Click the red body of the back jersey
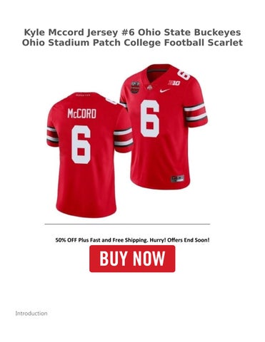265x342 pixels. click(86, 185)
